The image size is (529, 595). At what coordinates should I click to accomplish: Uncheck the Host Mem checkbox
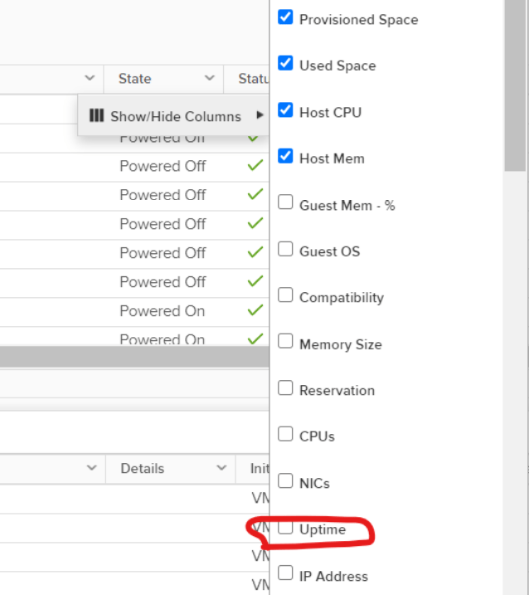285,156
